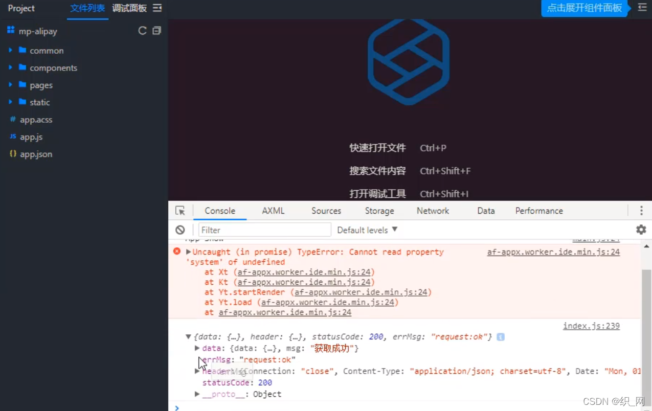Screen dimensions: 652x411
Task: Open the app.acss file
Action: [35, 120]
